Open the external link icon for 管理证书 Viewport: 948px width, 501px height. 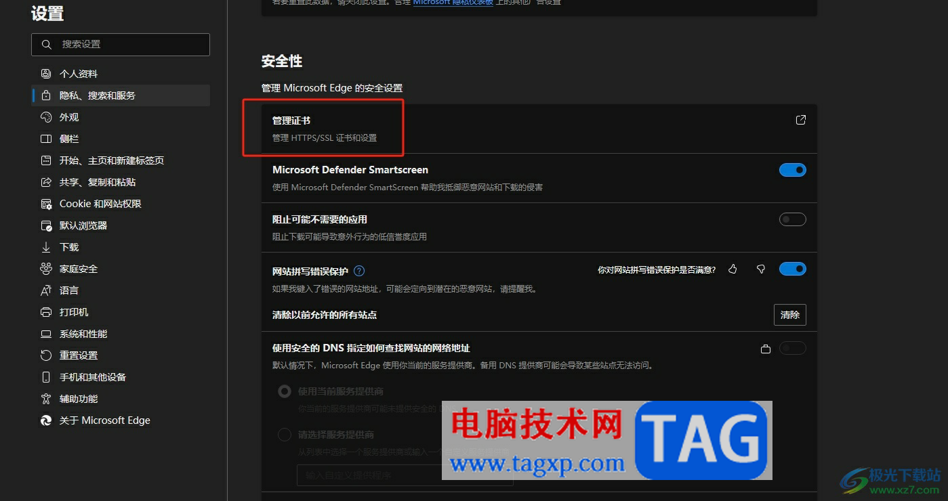800,120
